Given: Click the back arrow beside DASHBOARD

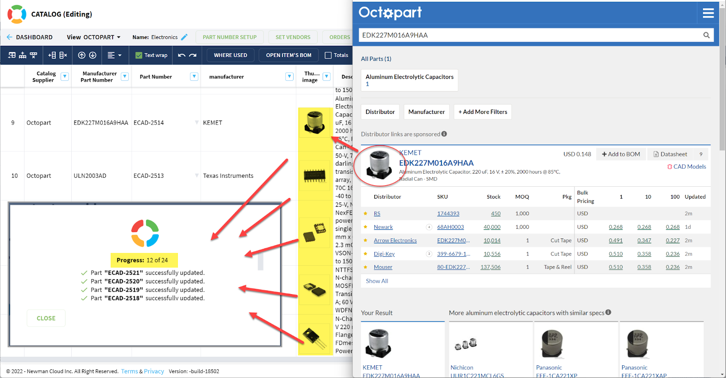Looking at the screenshot, I should 9,37.
